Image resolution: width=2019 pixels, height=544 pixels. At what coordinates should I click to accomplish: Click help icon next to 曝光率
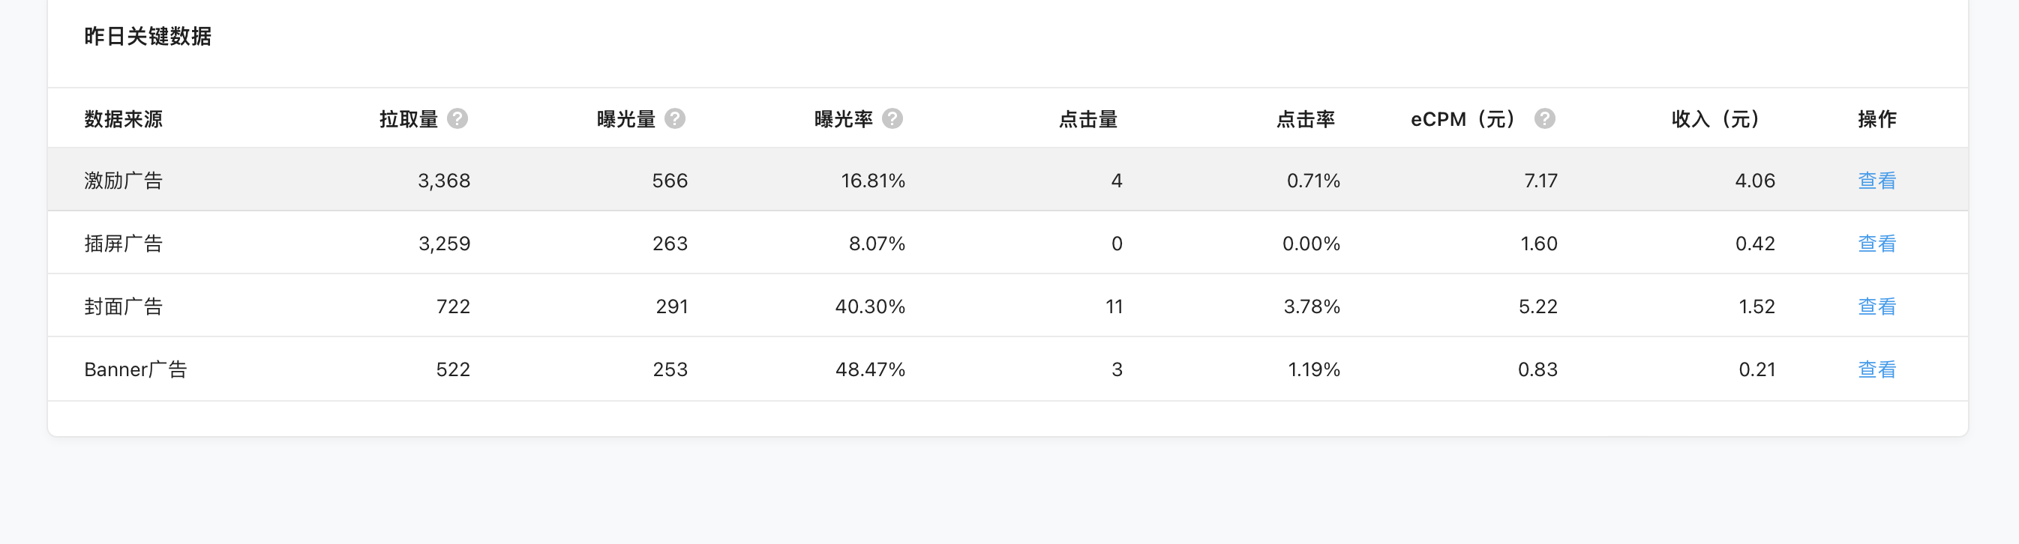click(892, 118)
